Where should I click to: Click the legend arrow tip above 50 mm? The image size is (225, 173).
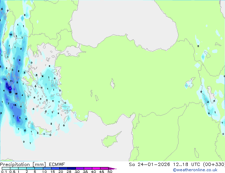point(112,168)
